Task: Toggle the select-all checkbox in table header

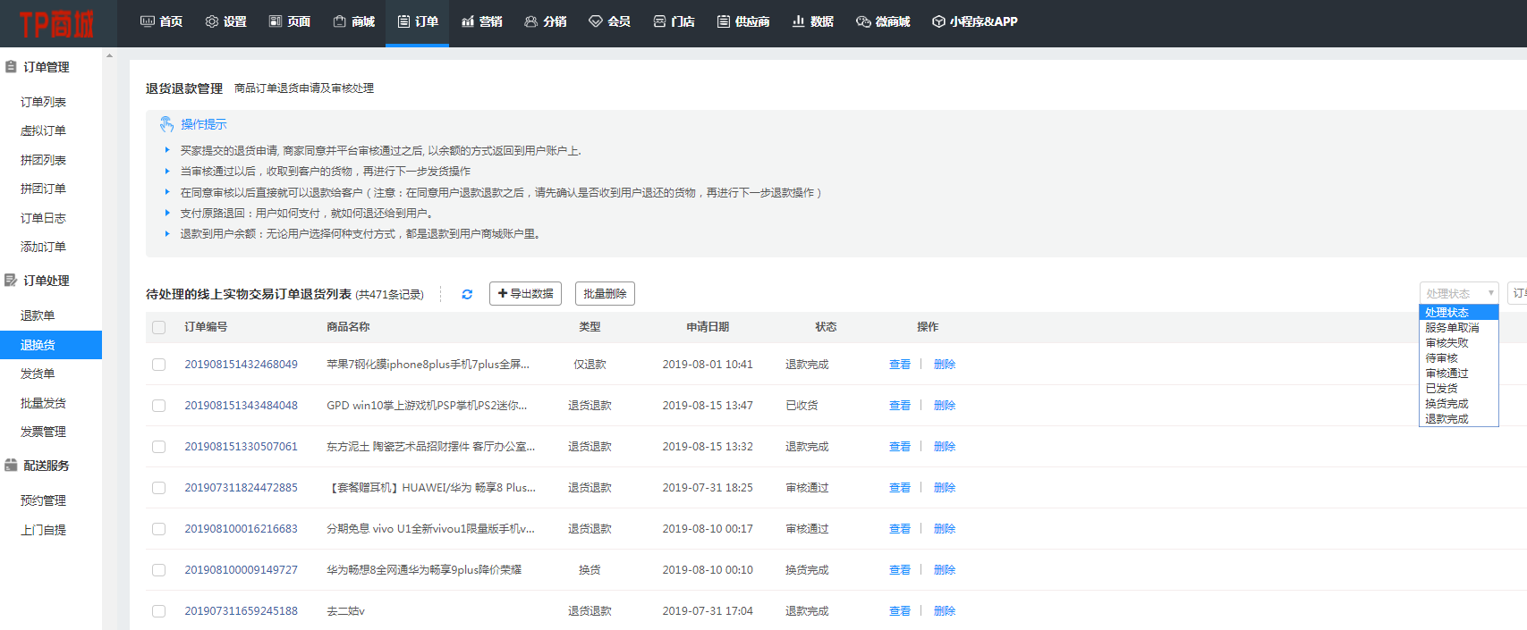Action: tap(159, 327)
